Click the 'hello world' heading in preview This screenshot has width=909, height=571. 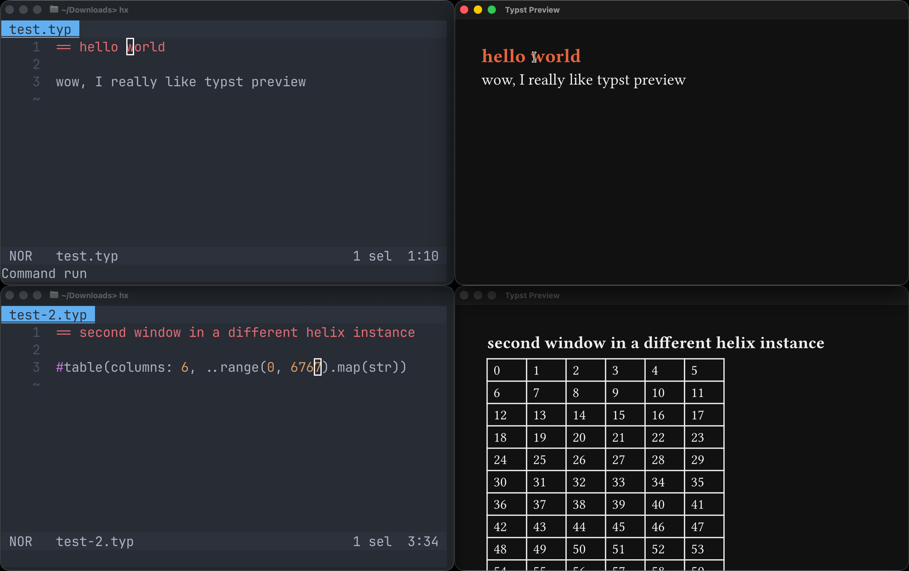pos(531,56)
